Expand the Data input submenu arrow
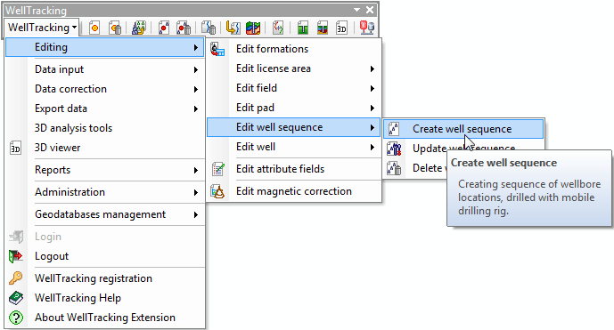614x330 pixels. pos(196,69)
